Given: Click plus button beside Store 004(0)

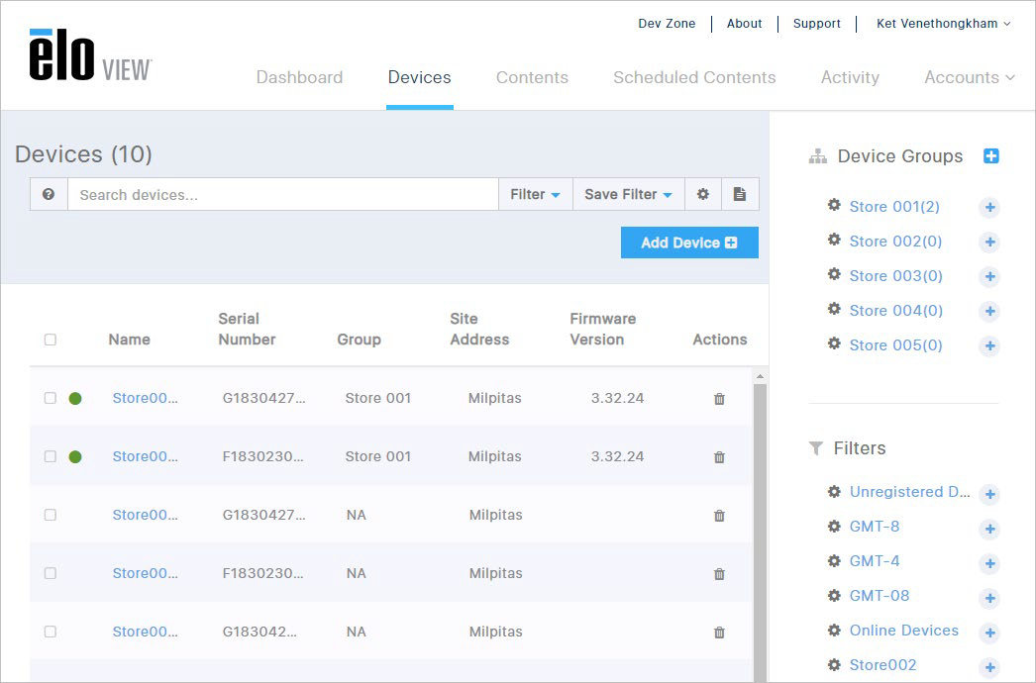Looking at the screenshot, I should pos(989,311).
